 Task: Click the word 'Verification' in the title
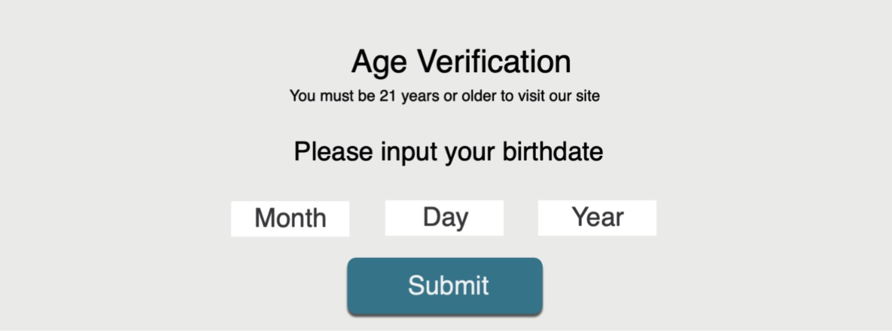pyautogui.click(x=494, y=62)
